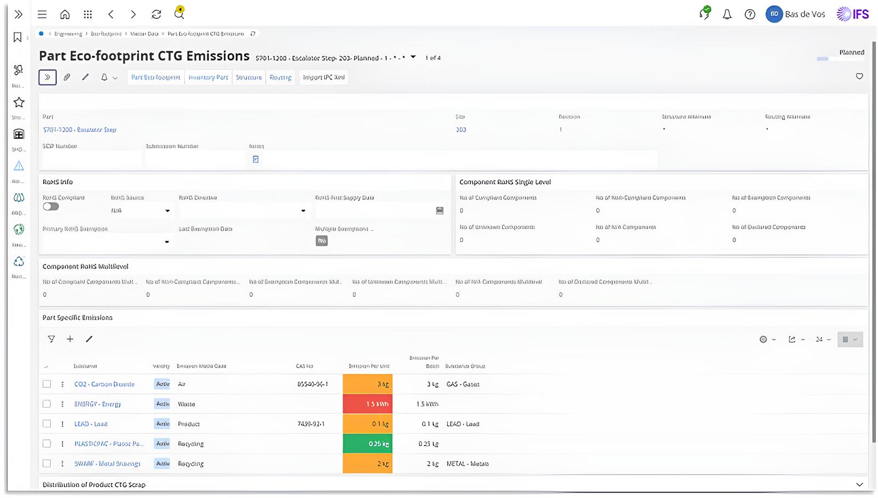
Task: Check the Metal Shavings row checkbox
Action: 47,463
